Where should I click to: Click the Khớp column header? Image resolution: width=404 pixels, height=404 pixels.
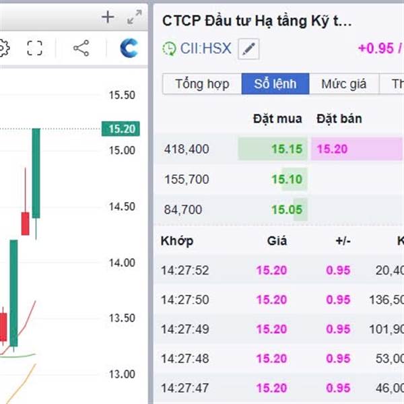[x=177, y=241]
